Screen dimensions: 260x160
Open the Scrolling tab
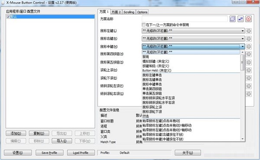click(129, 12)
